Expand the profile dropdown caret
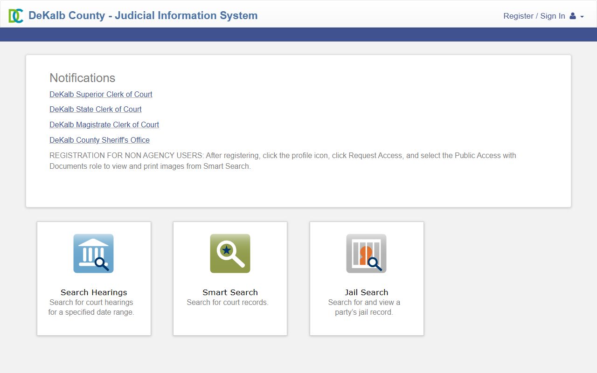597x373 pixels. point(582,16)
